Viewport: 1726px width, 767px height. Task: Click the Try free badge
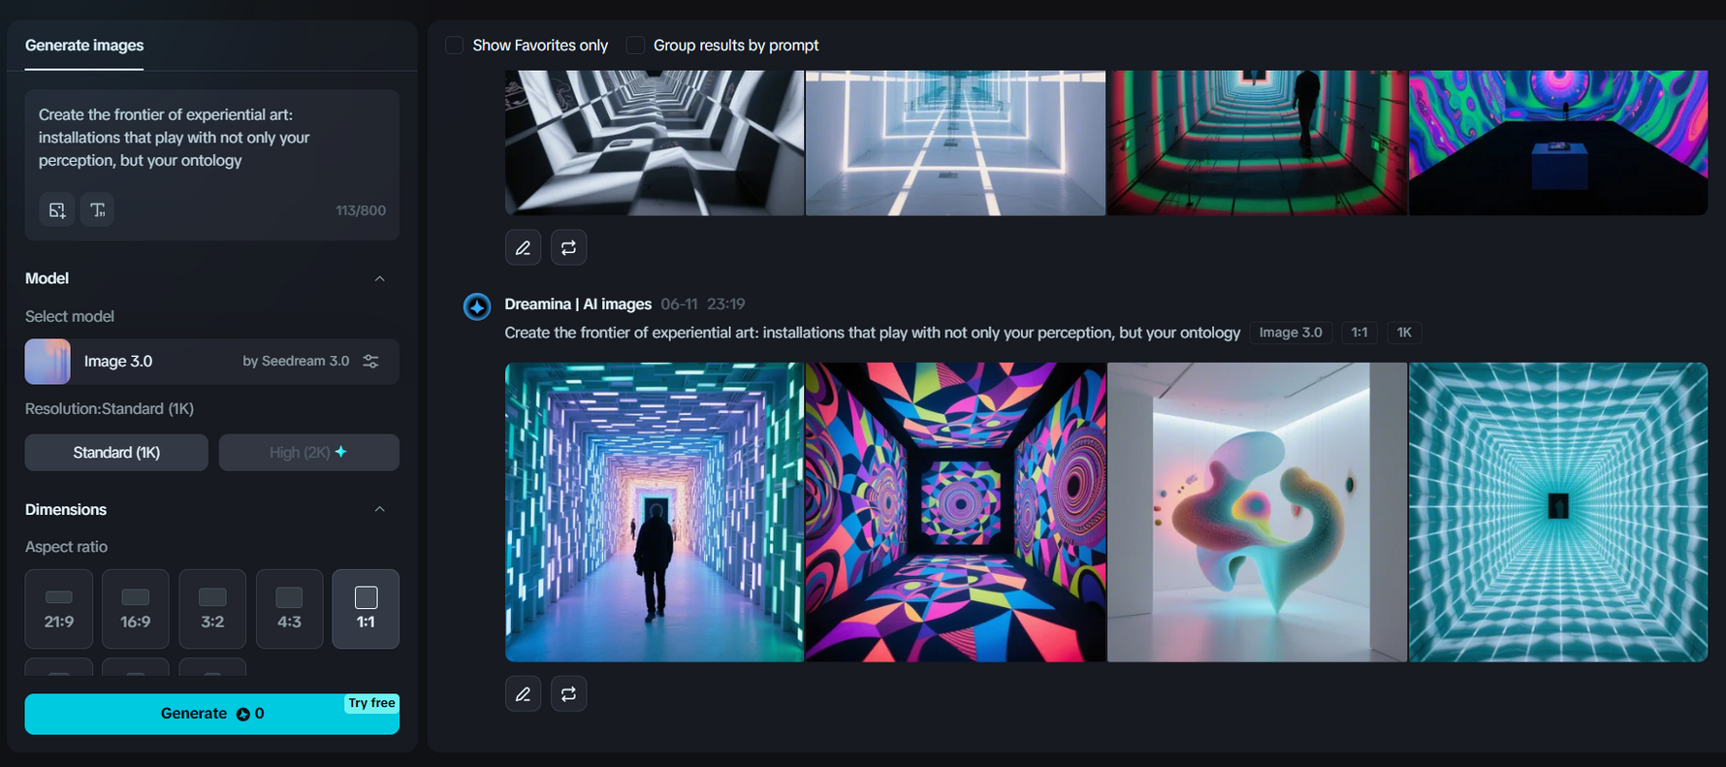click(x=371, y=703)
